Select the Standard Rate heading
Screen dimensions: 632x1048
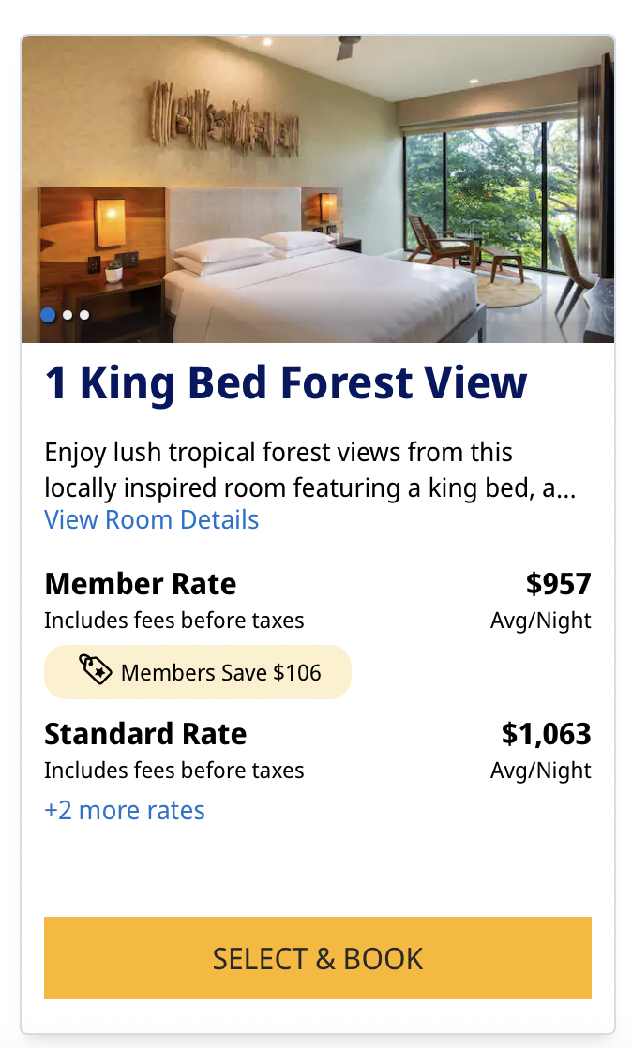pos(145,734)
